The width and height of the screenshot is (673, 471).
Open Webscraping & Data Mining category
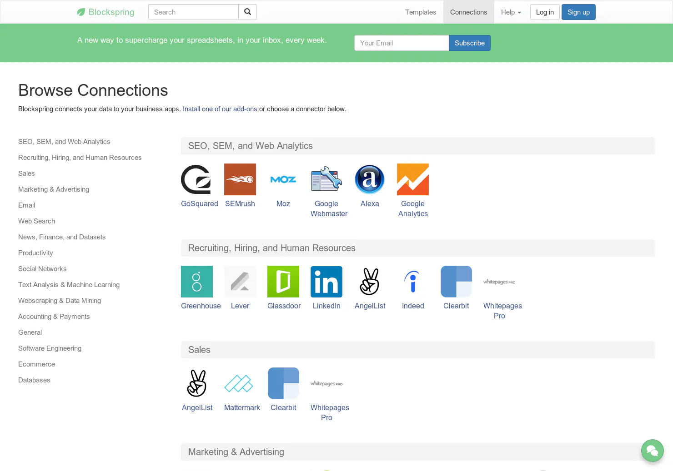60,301
